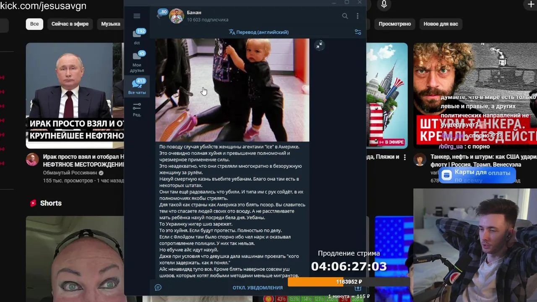Open the Putin Iraq oil video thumbnail

(75, 96)
